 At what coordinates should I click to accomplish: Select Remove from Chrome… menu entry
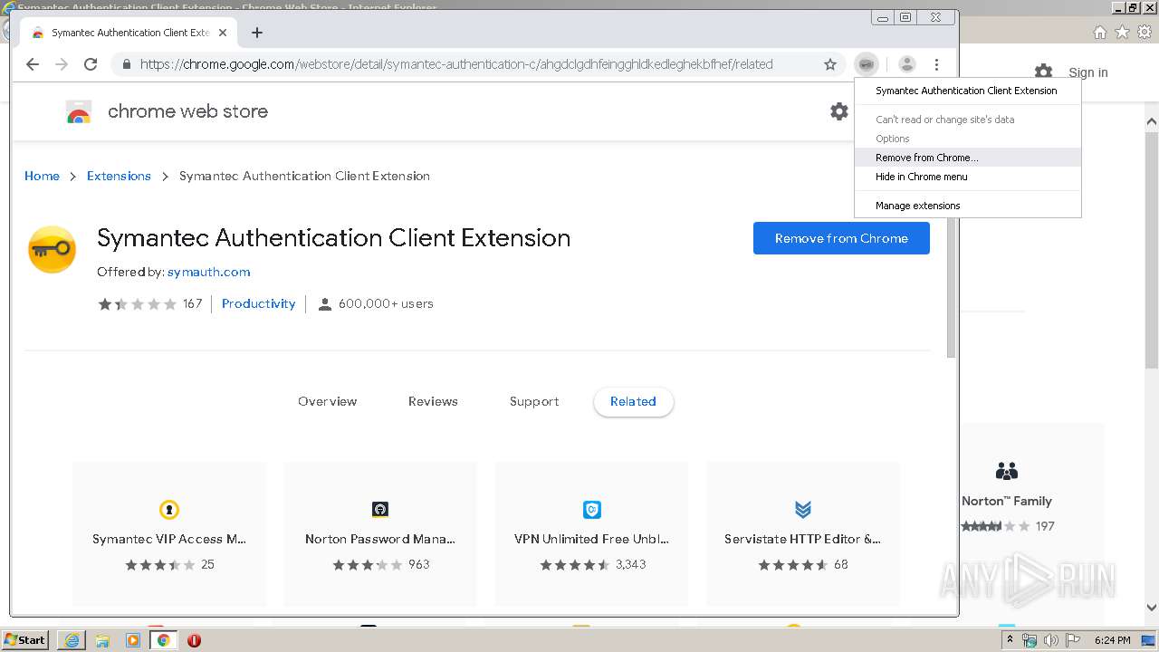[x=968, y=158]
